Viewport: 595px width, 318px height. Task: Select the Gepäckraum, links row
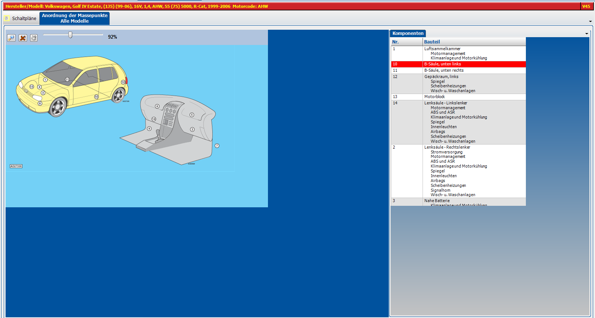click(459, 84)
